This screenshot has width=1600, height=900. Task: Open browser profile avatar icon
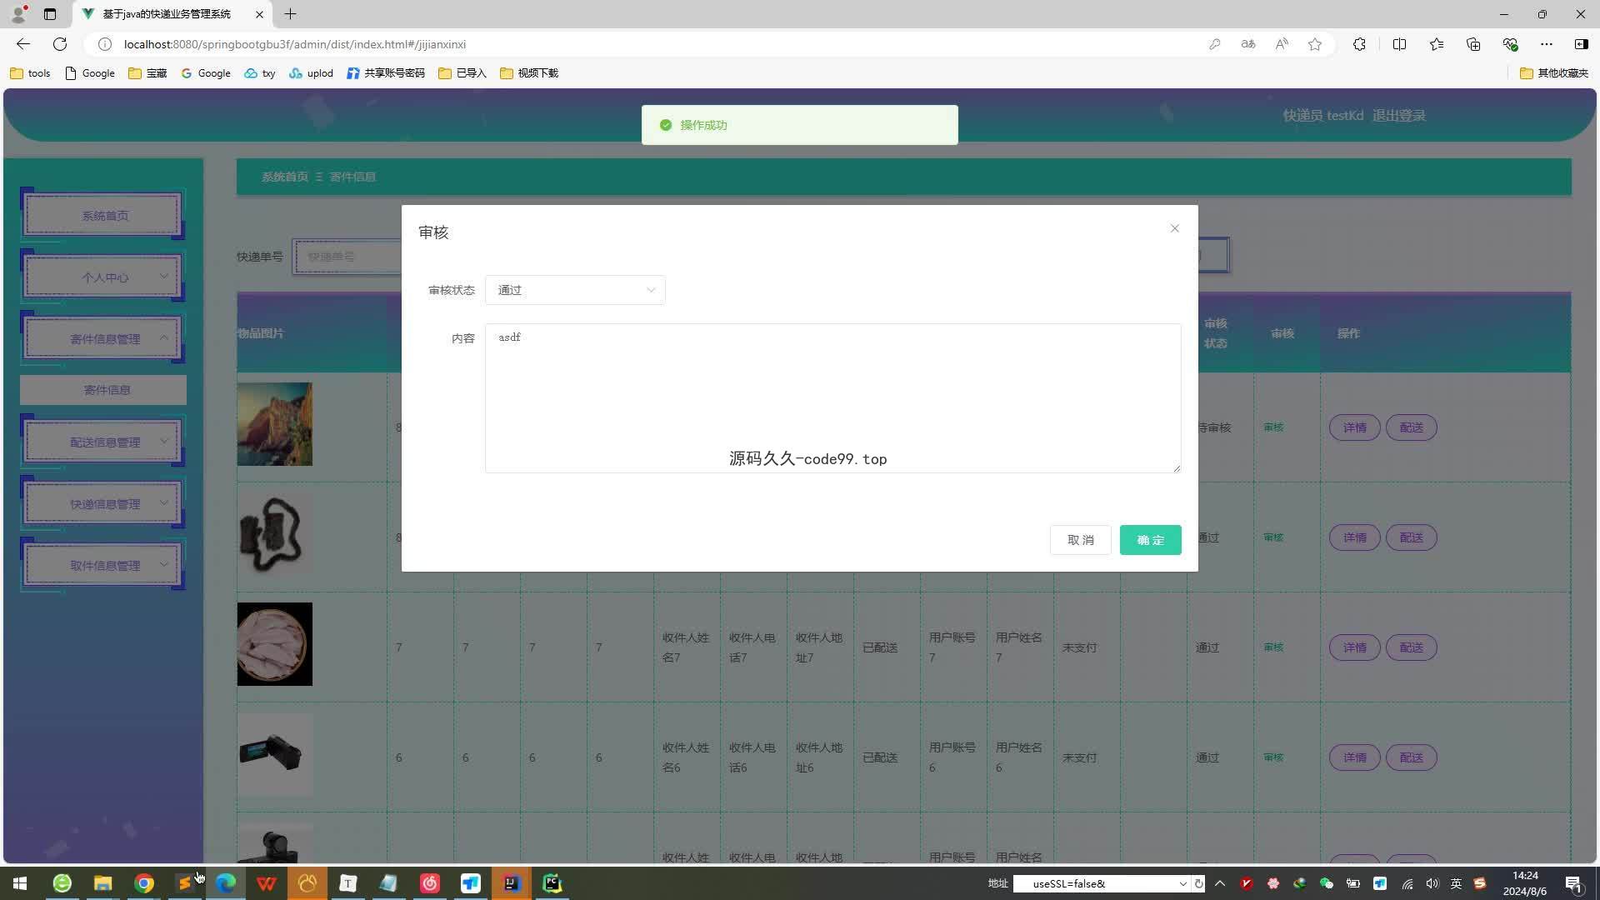(x=18, y=14)
